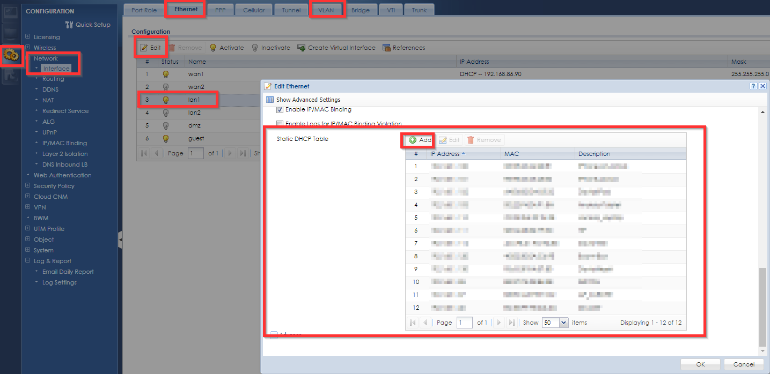
Task: Switch to the VLAN tab
Action: [326, 10]
